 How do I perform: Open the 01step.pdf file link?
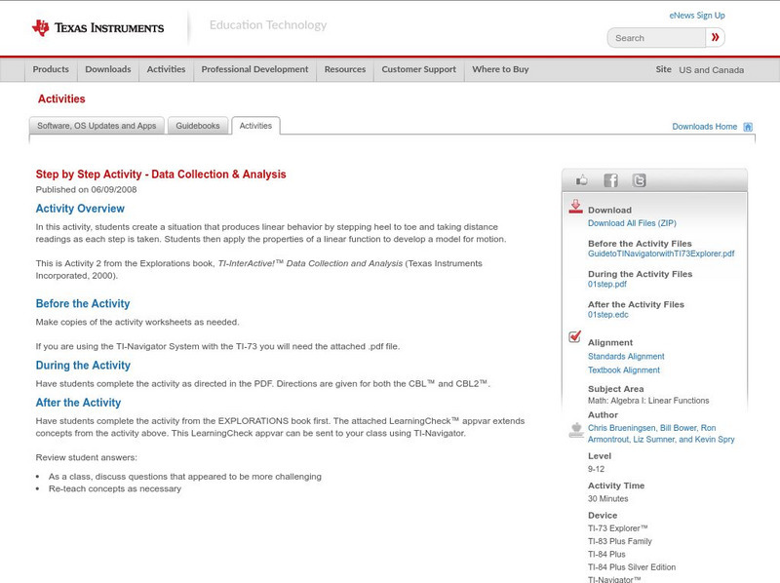(606, 284)
